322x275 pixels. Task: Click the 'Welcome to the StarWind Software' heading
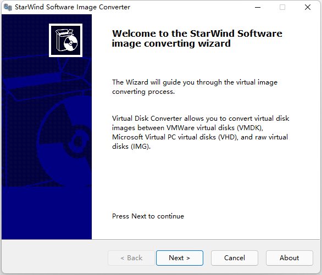(x=197, y=38)
